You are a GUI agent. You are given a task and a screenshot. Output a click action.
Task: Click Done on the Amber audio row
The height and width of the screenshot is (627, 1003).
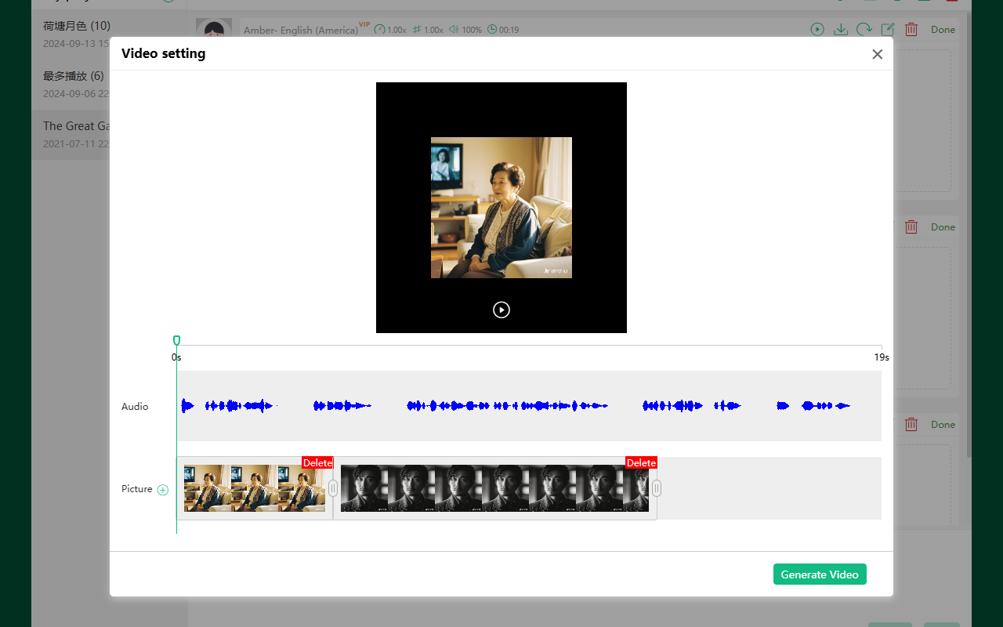(943, 29)
